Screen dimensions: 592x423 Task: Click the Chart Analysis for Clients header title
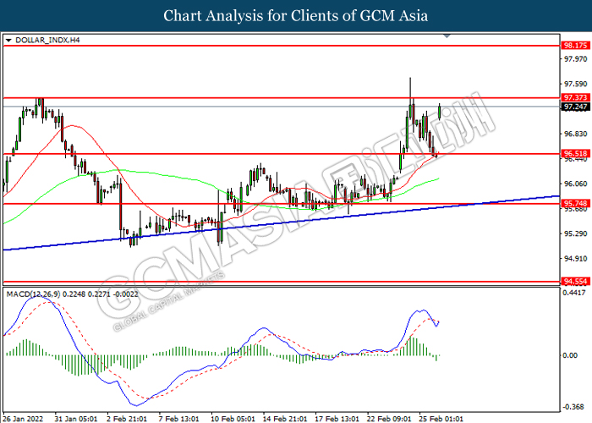(296, 16)
